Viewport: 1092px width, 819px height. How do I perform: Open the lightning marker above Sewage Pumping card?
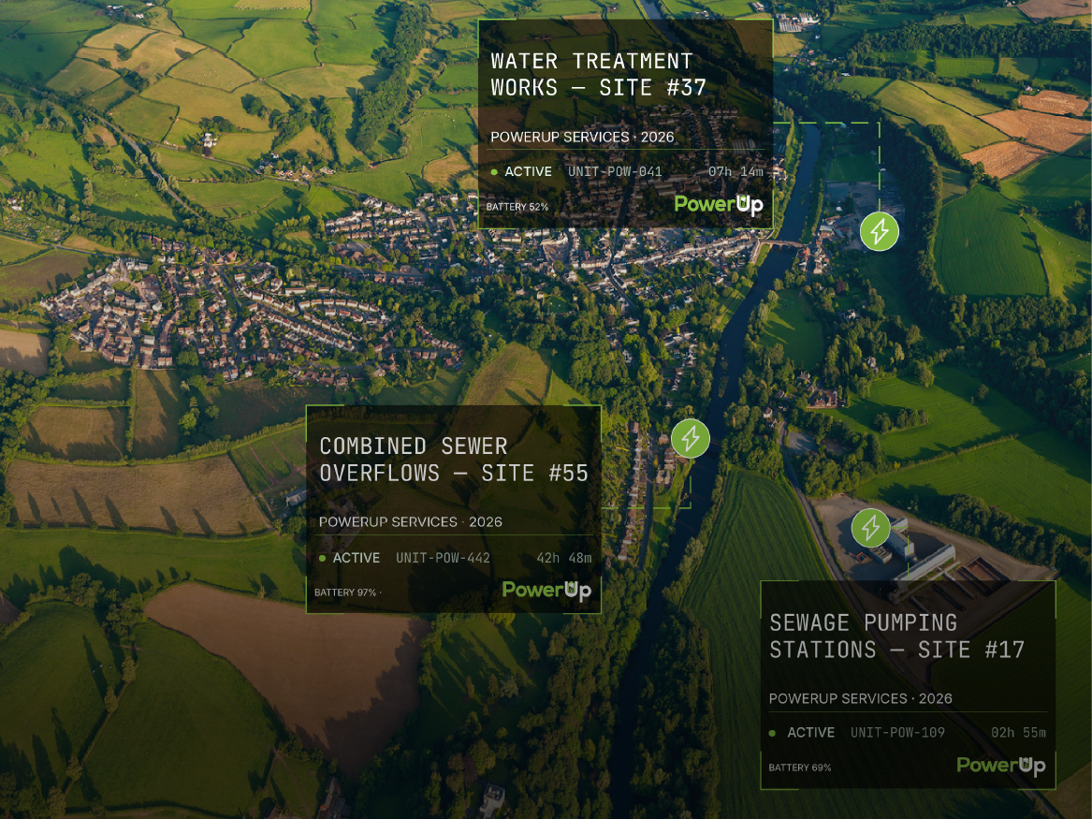pyautogui.click(x=870, y=528)
